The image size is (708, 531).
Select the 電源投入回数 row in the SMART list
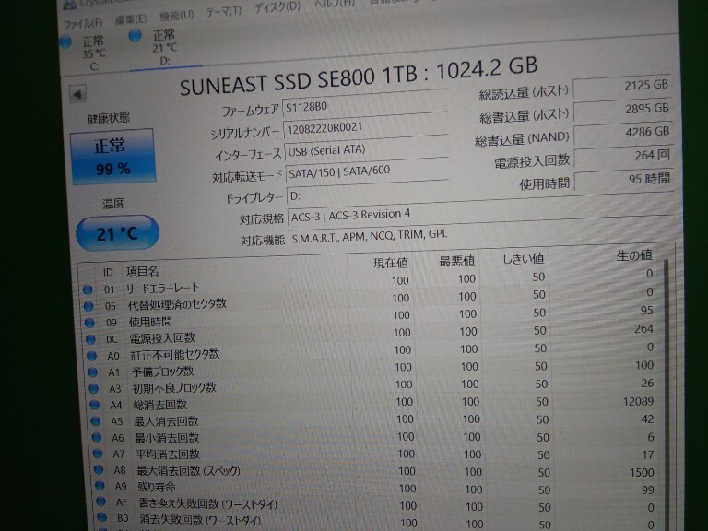pos(371,334)
